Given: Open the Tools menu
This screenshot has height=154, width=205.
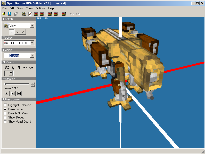Looking at the screenshot, I should click(x=29, y=8).
